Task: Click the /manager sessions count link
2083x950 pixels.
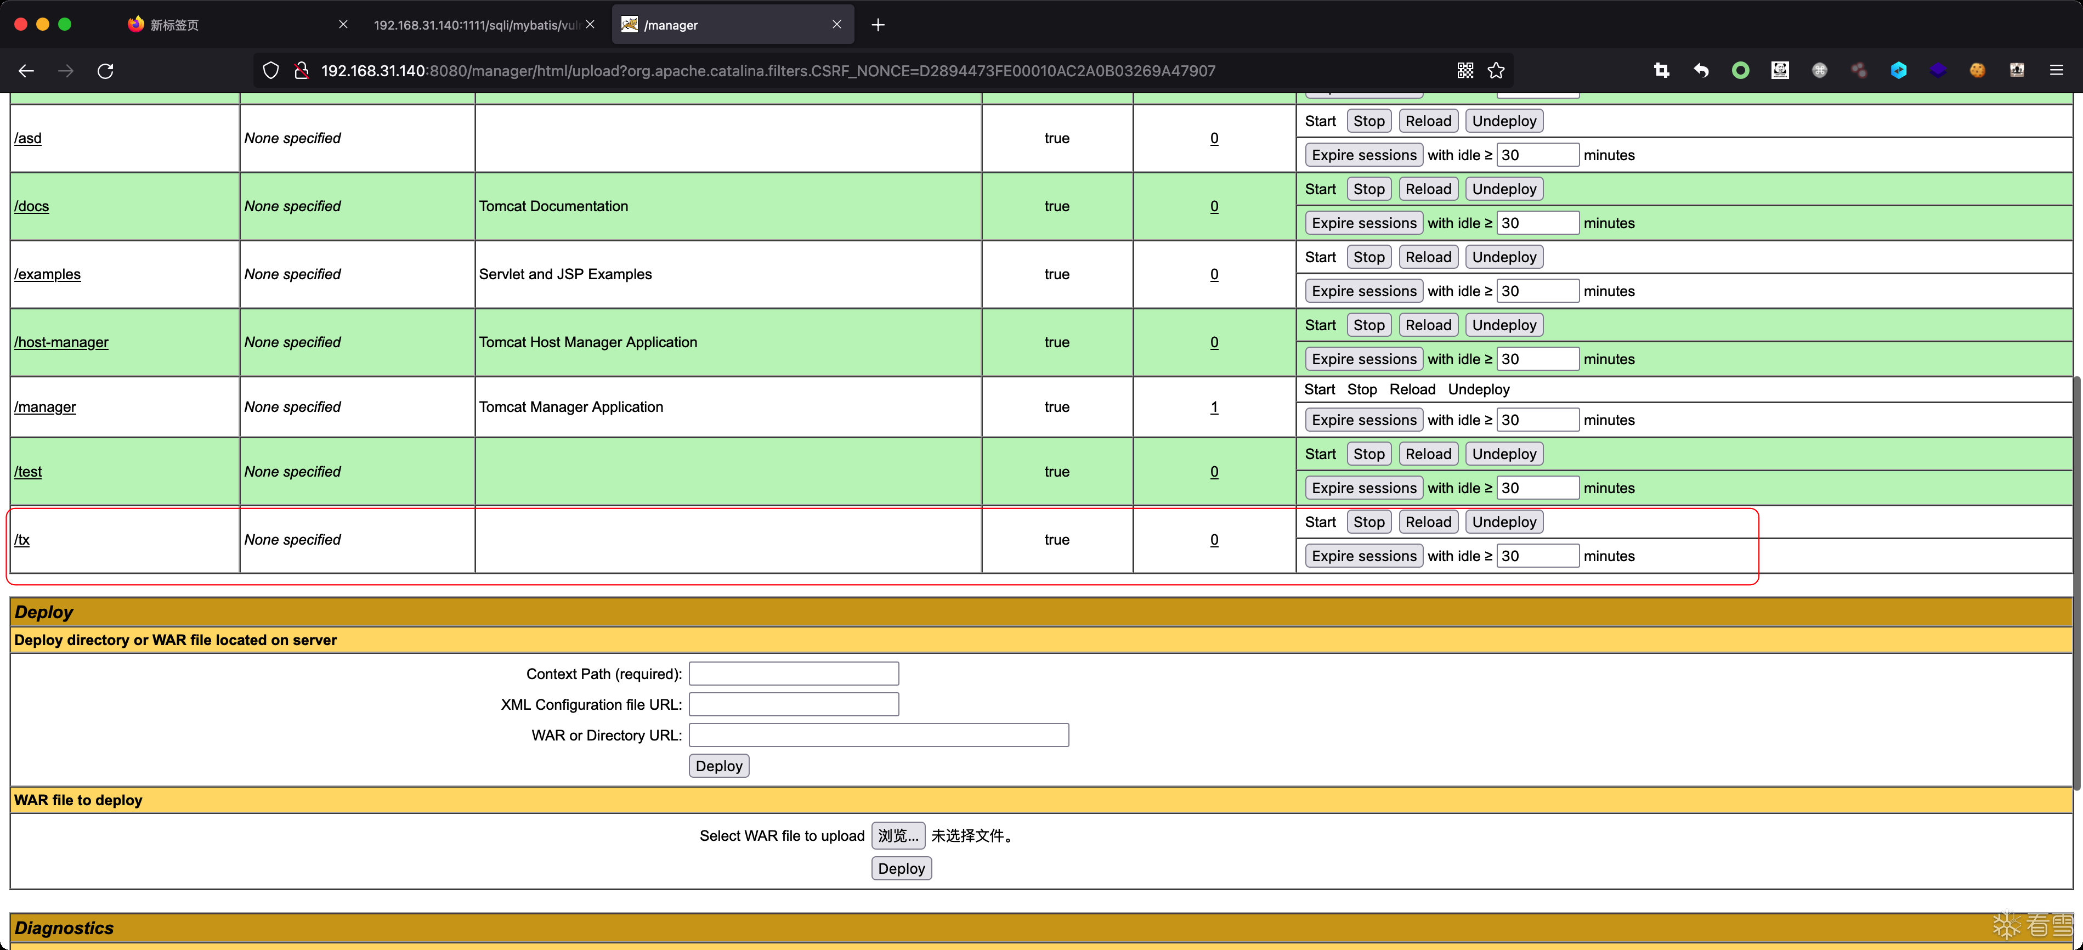Action: coord(1214,406)
